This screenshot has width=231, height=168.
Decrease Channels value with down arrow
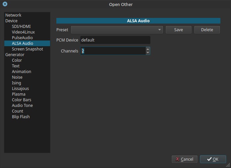(148, 52)
